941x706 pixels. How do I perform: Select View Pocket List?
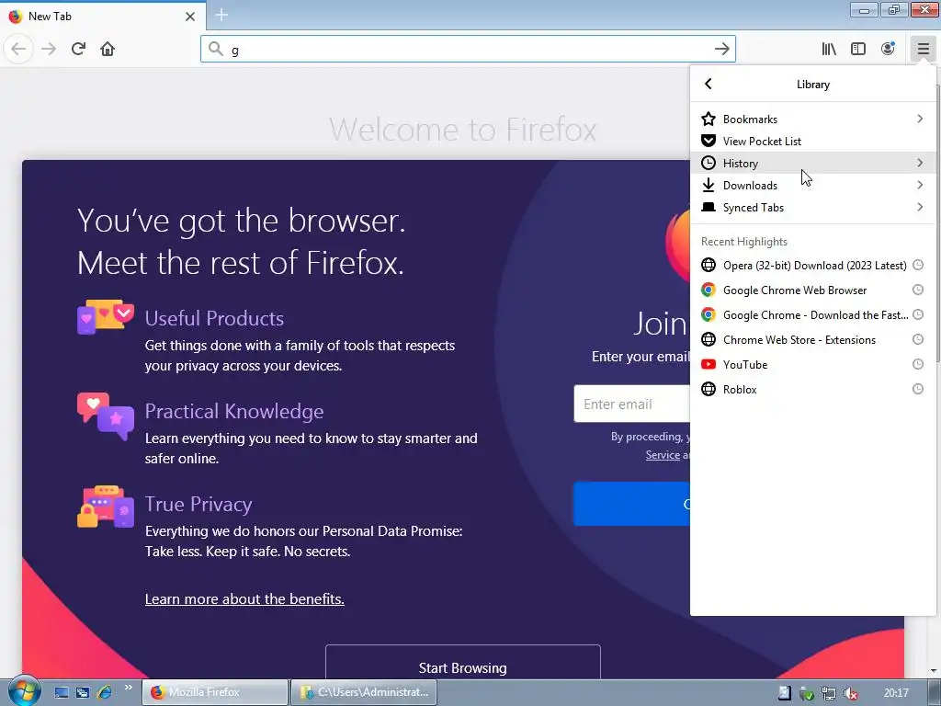click(x=813, y=141)
